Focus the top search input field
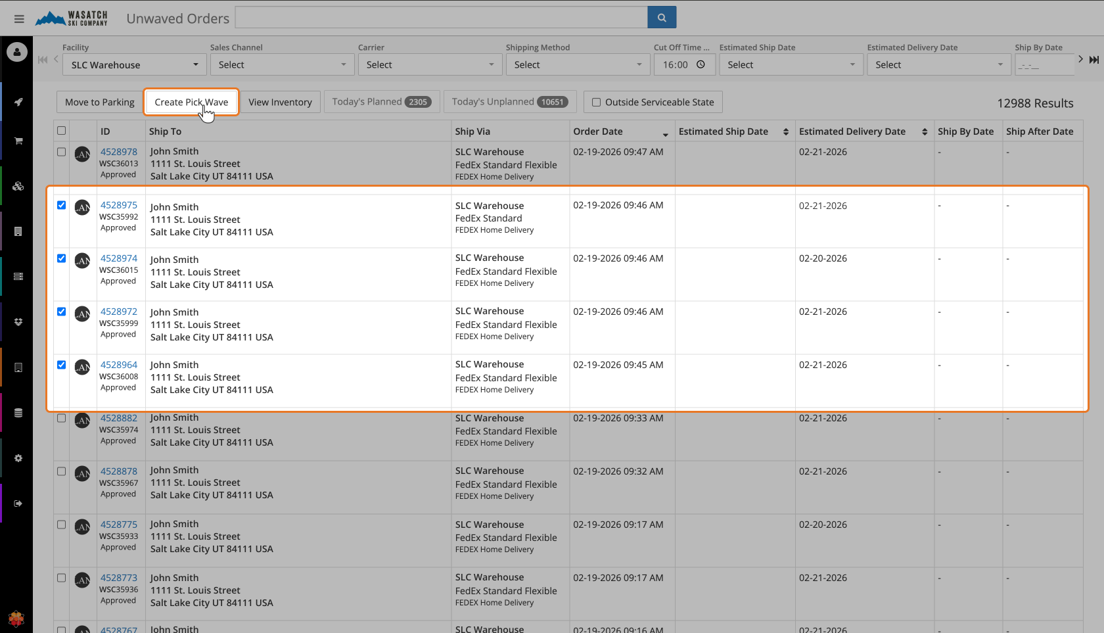 tap(441, 18)
